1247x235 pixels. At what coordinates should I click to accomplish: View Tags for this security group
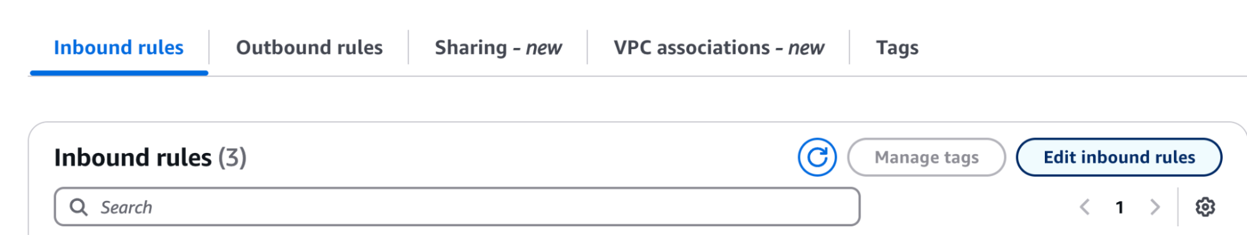(897, 47)
